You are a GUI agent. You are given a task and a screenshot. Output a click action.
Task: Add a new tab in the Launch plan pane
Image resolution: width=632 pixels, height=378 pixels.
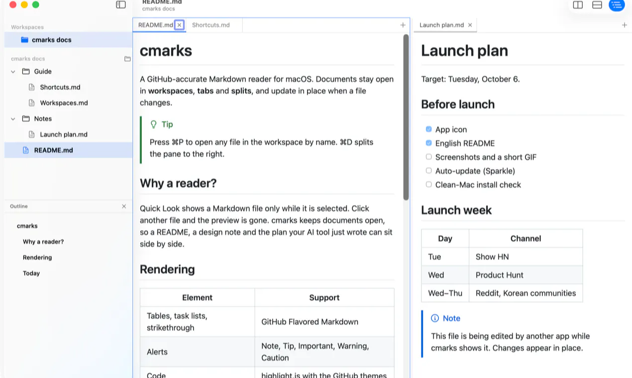click(625, 25)
